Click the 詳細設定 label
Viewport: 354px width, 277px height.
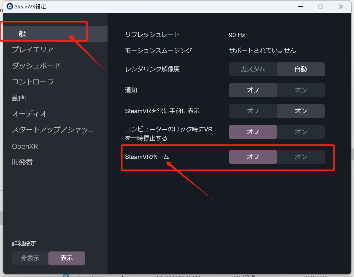click(x=24, y=243)
